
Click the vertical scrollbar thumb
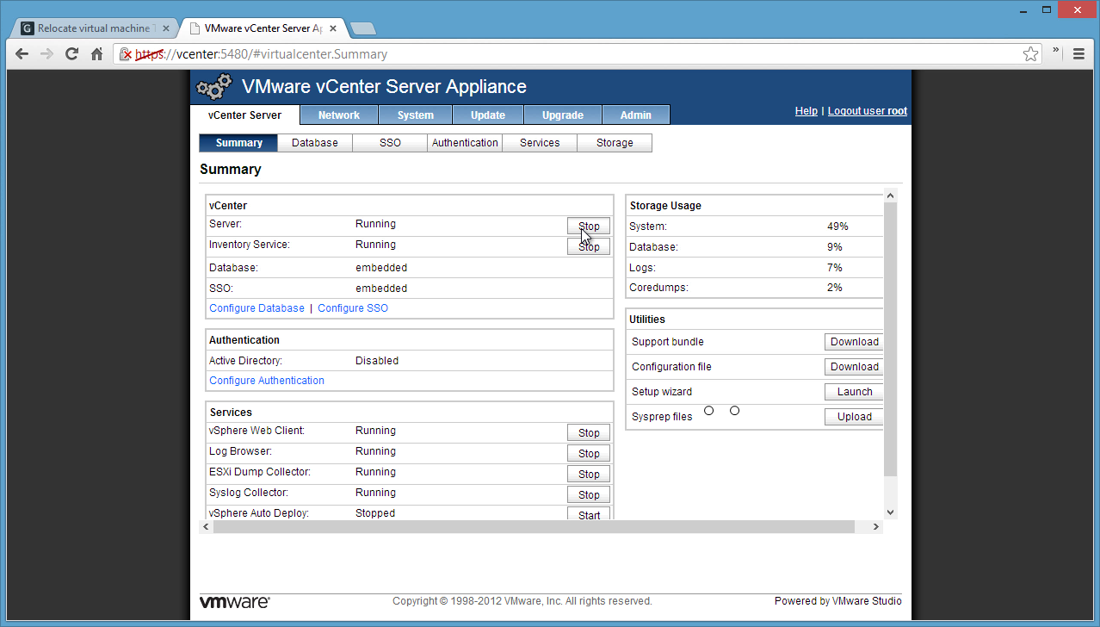click(891, 339)
